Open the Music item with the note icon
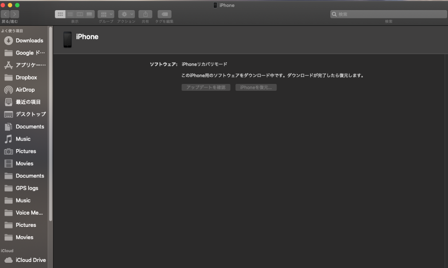448x268 pixels. point(24,139)
